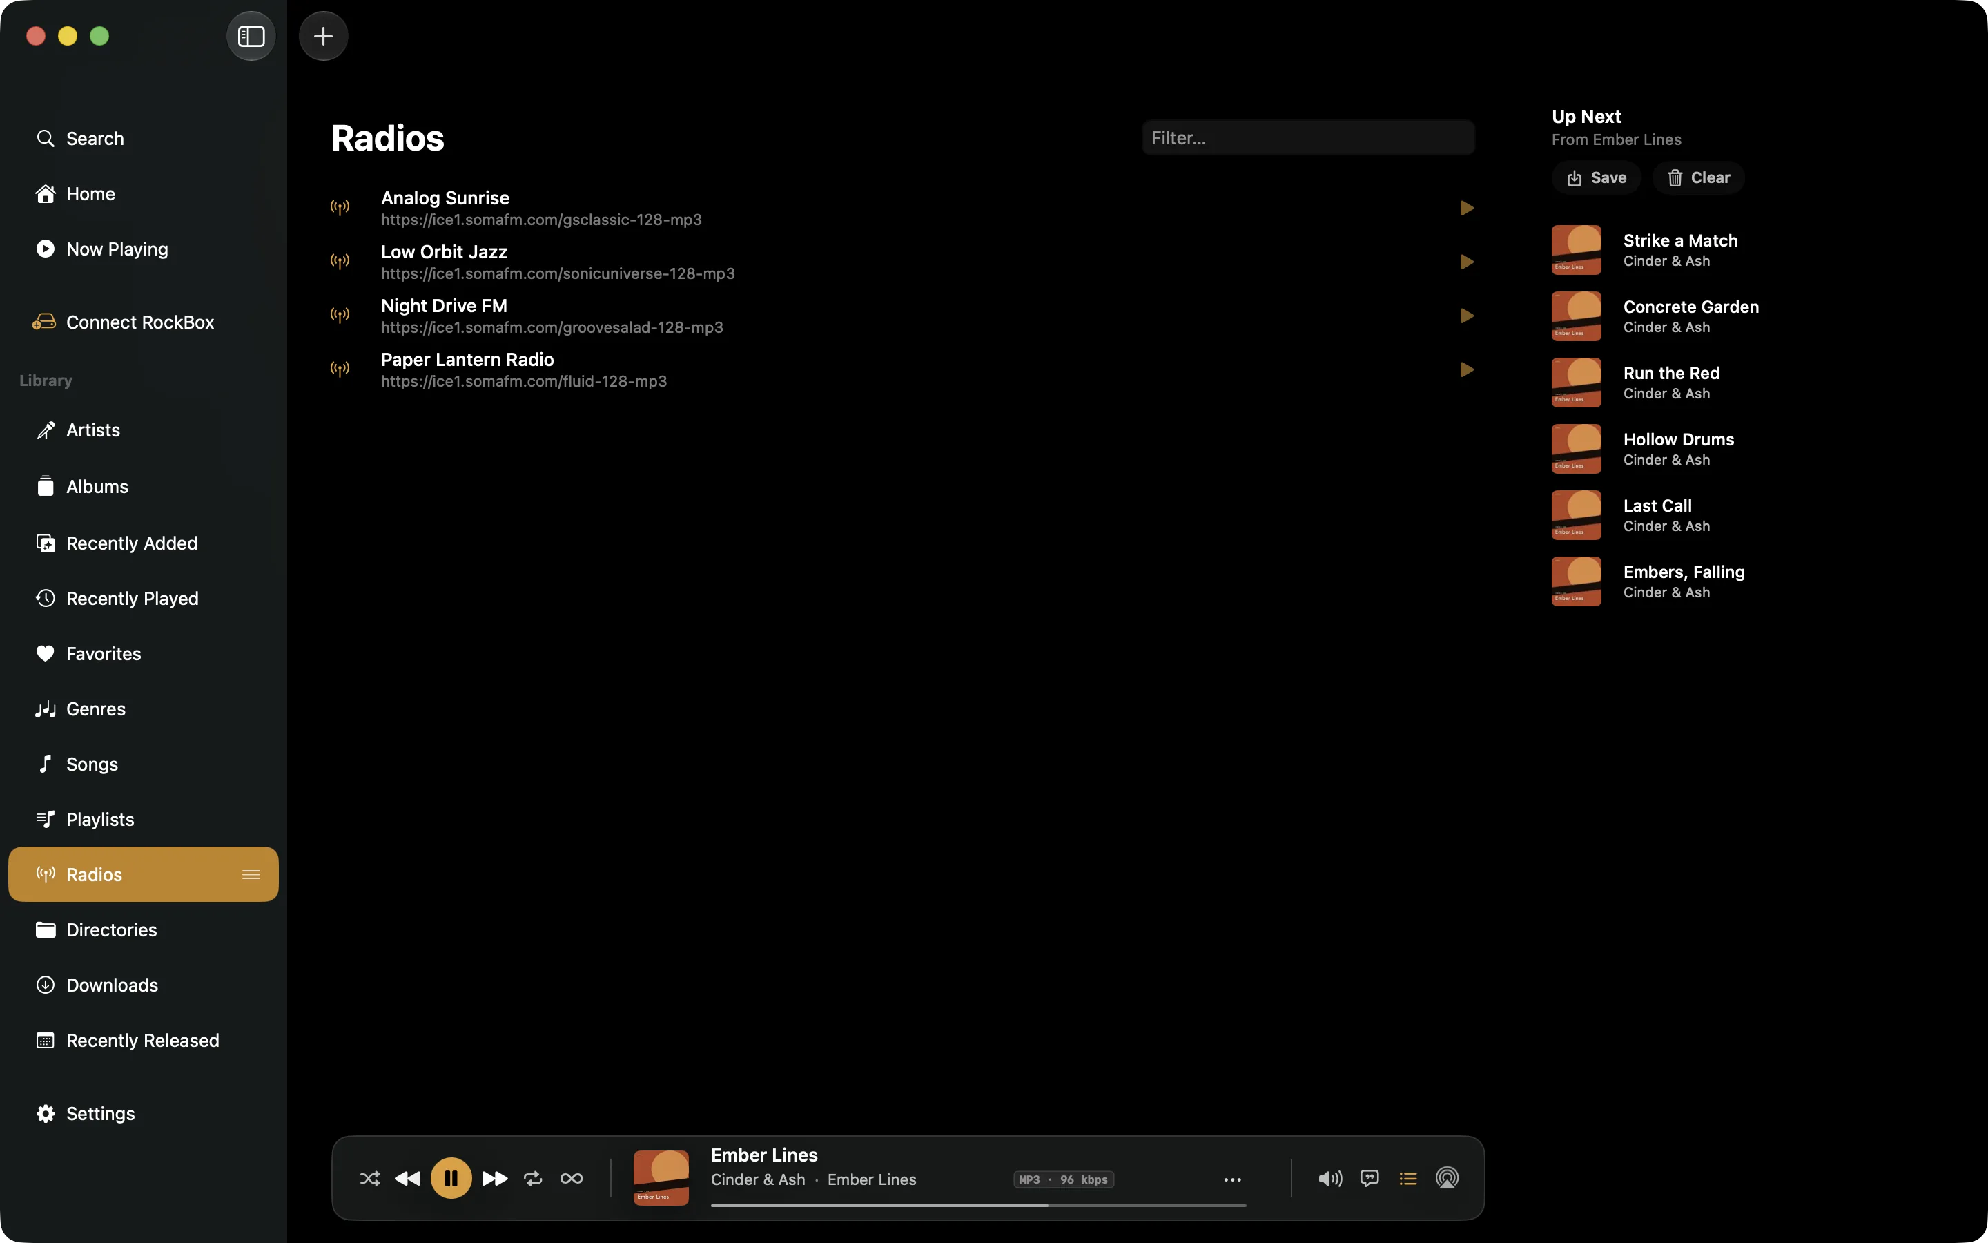The height and width of the screenshot is (1243, 1988).
Task: Open Search in the sidebar
Action: tap(144, 138)
